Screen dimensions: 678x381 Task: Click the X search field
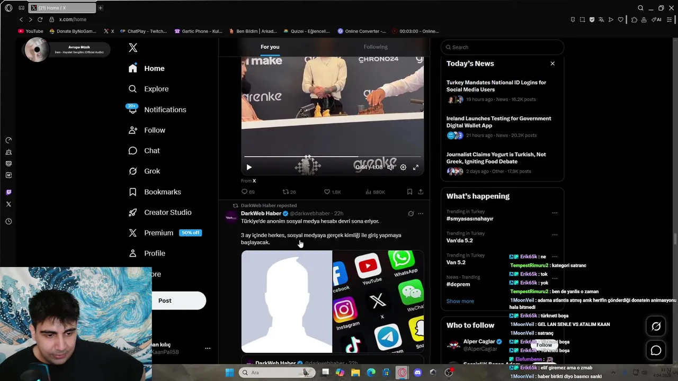(502, 47)
